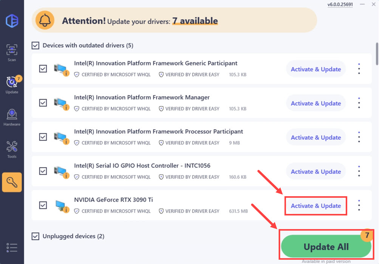Screen dimensions: 379x264
Task: Uncheck the NVIDIA GeForce RTX 3090 Ti checkbox
Action: pos(43,205)
